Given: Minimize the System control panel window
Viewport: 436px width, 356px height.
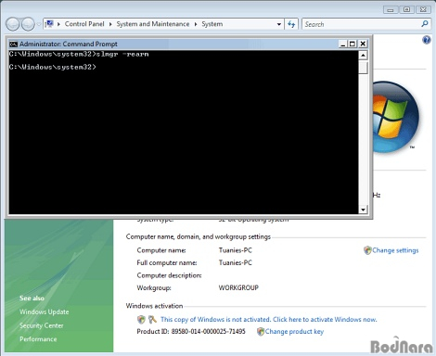Looking at the screenshot, I should click(391, 10).
